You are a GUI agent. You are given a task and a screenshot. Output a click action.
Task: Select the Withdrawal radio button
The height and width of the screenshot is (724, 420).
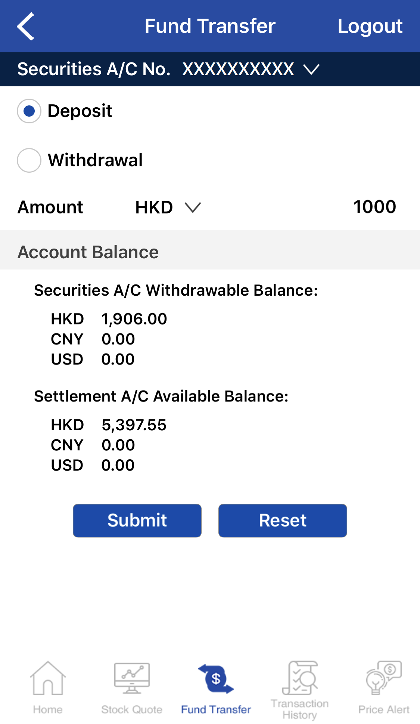tap(29, 160)
